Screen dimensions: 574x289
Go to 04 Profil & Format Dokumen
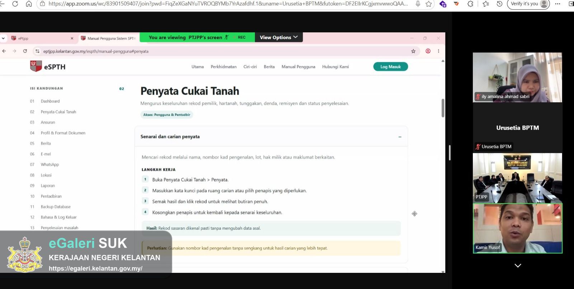[x=58, y=133]
